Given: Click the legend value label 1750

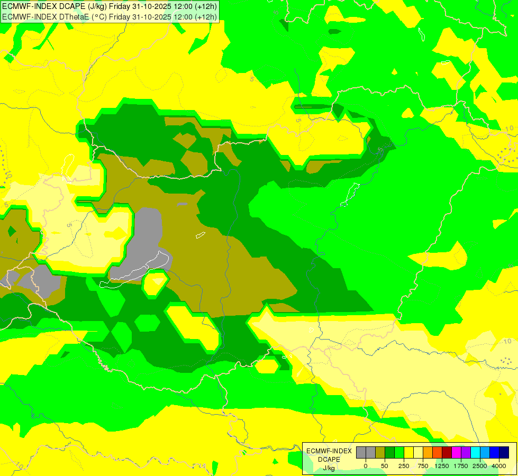Looking at the screenshot, I should [x=461, y=466].
